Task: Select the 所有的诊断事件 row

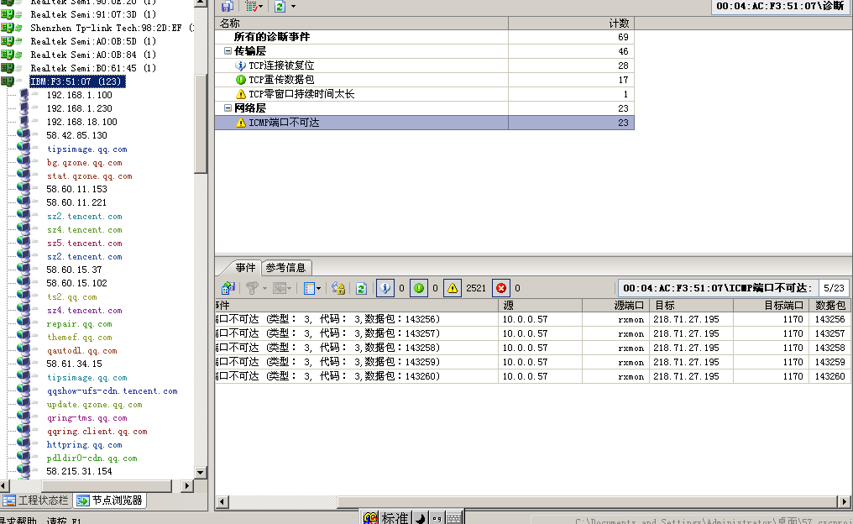Action: (x=424, y=37)
